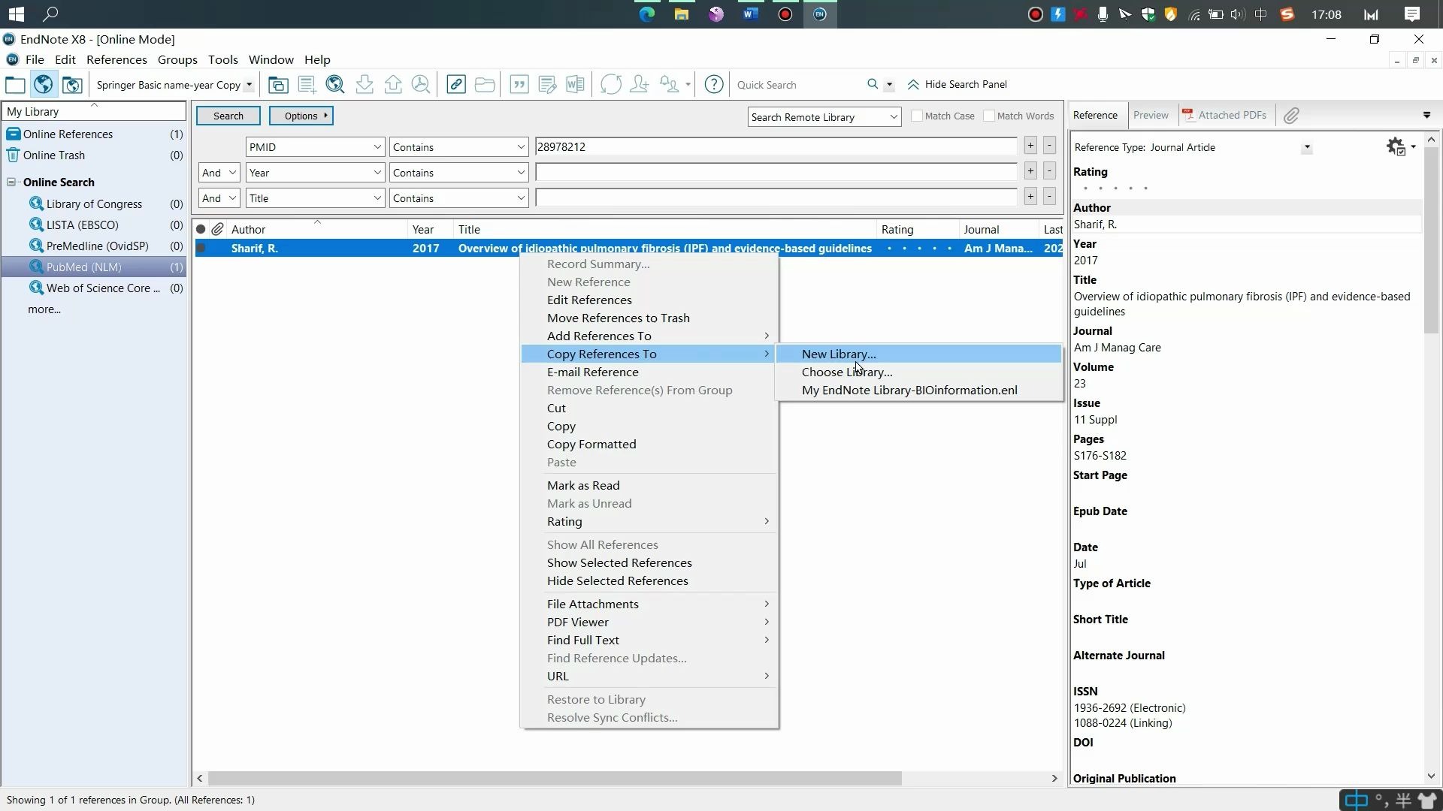Click the paperclip attach file icon
Image resolution: width=1443 pixels, height=811 pixels.
[1291, 116]
